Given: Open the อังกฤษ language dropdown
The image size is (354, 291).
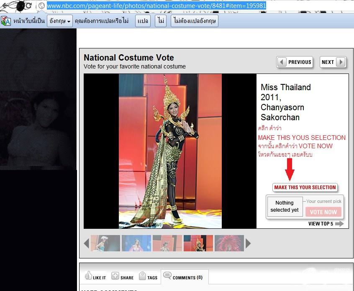Looking at the screenshot, I should tap(60, 21).
